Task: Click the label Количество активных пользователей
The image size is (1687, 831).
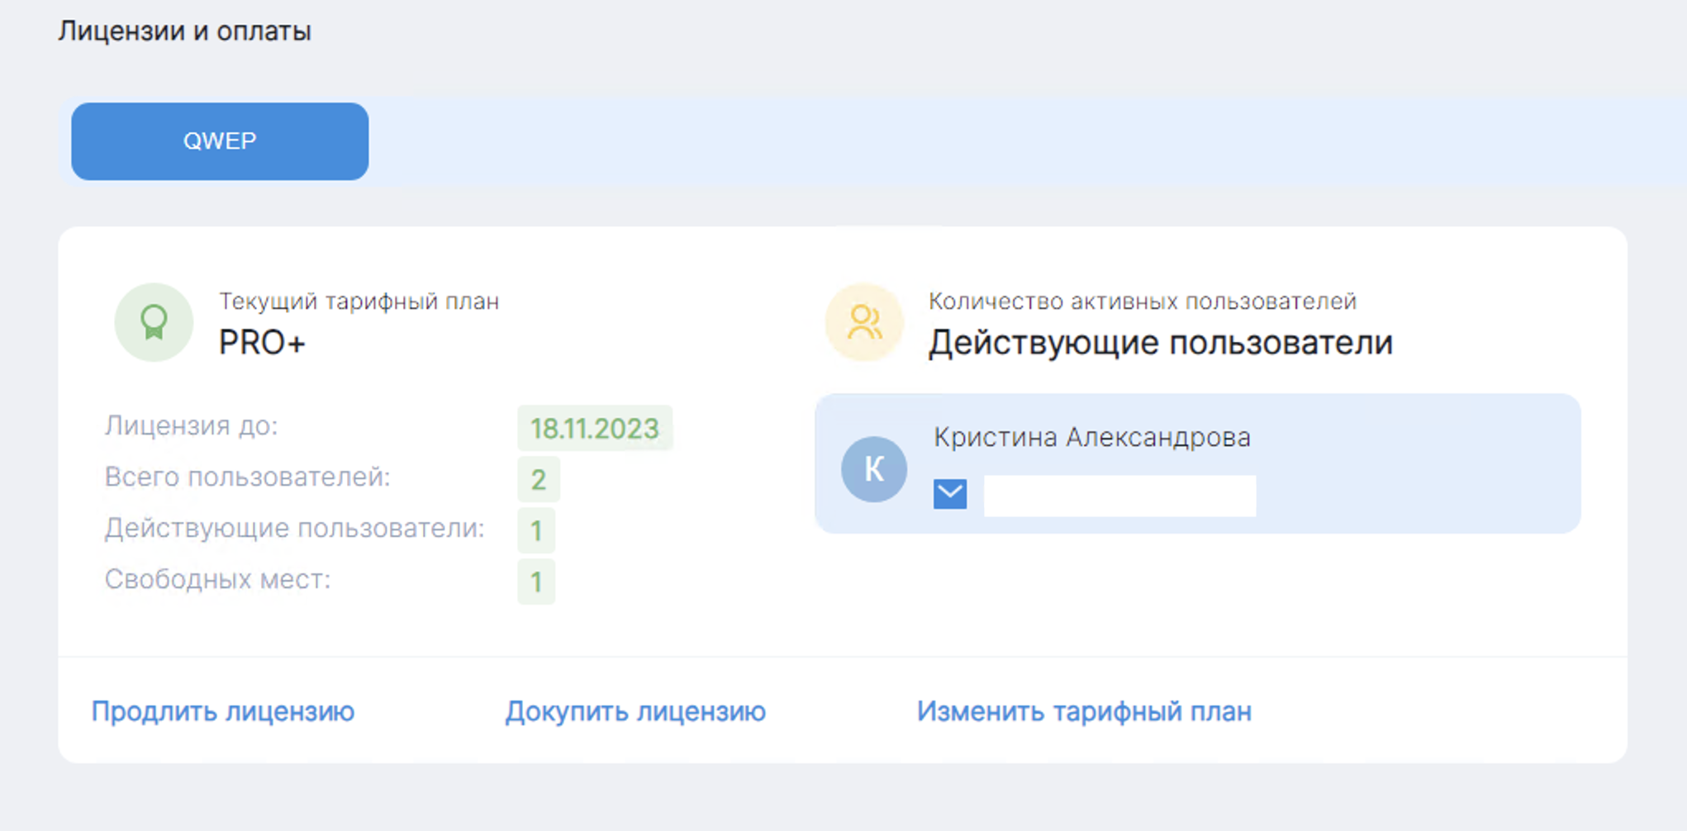Action: pos(1143,302)
